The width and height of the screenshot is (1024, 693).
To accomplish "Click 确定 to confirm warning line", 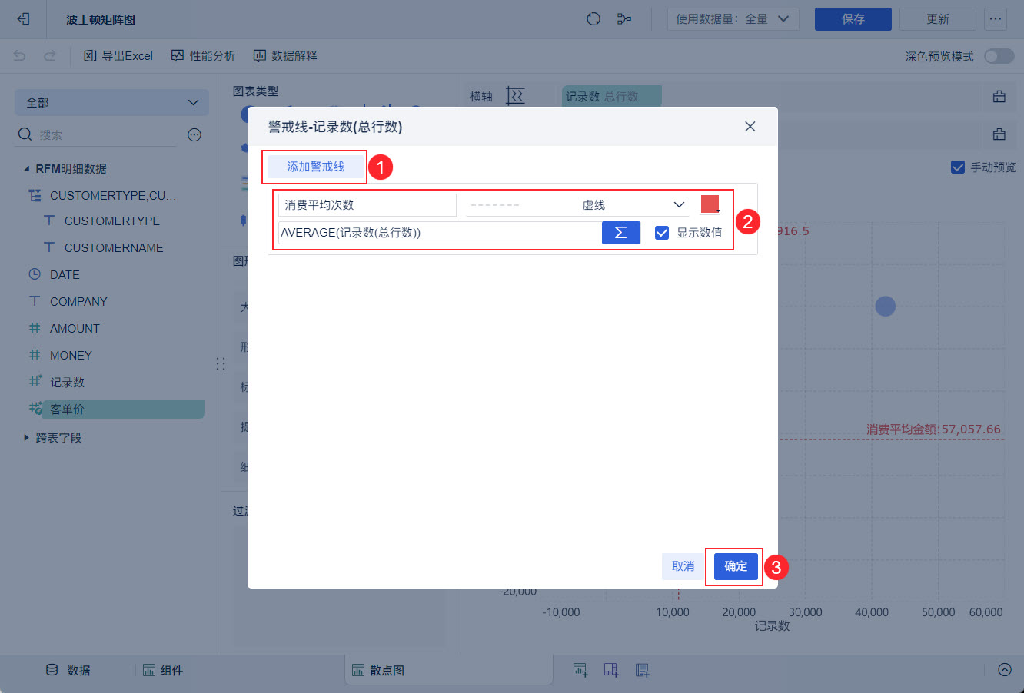I will (736, 566).
